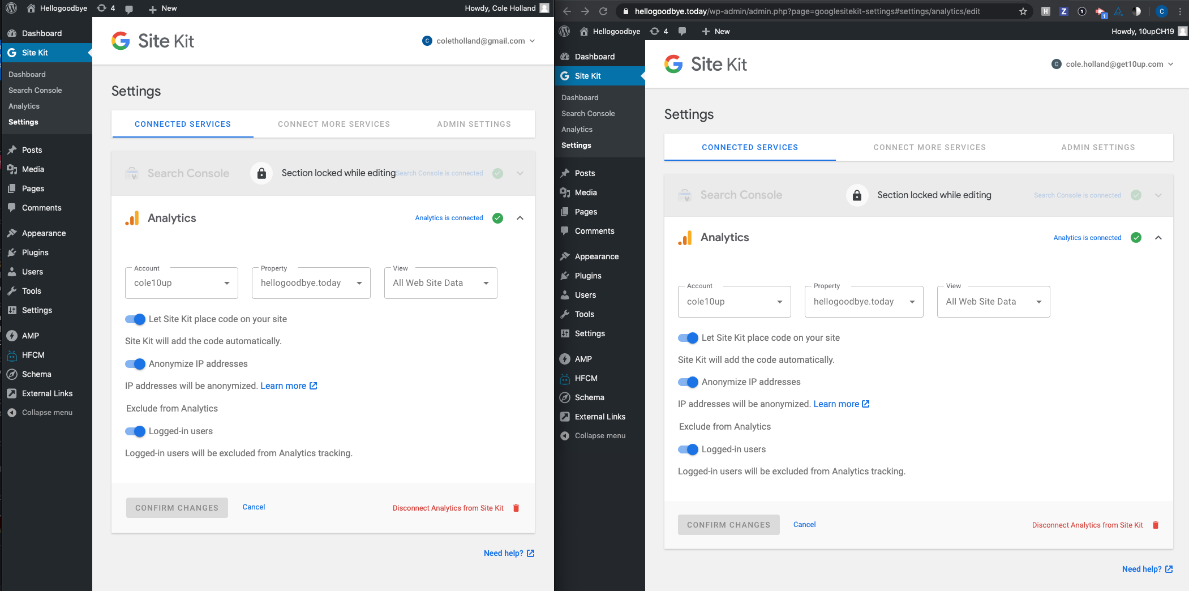Toggle Let Site Kit place code in right window

(x=688, y=338)
